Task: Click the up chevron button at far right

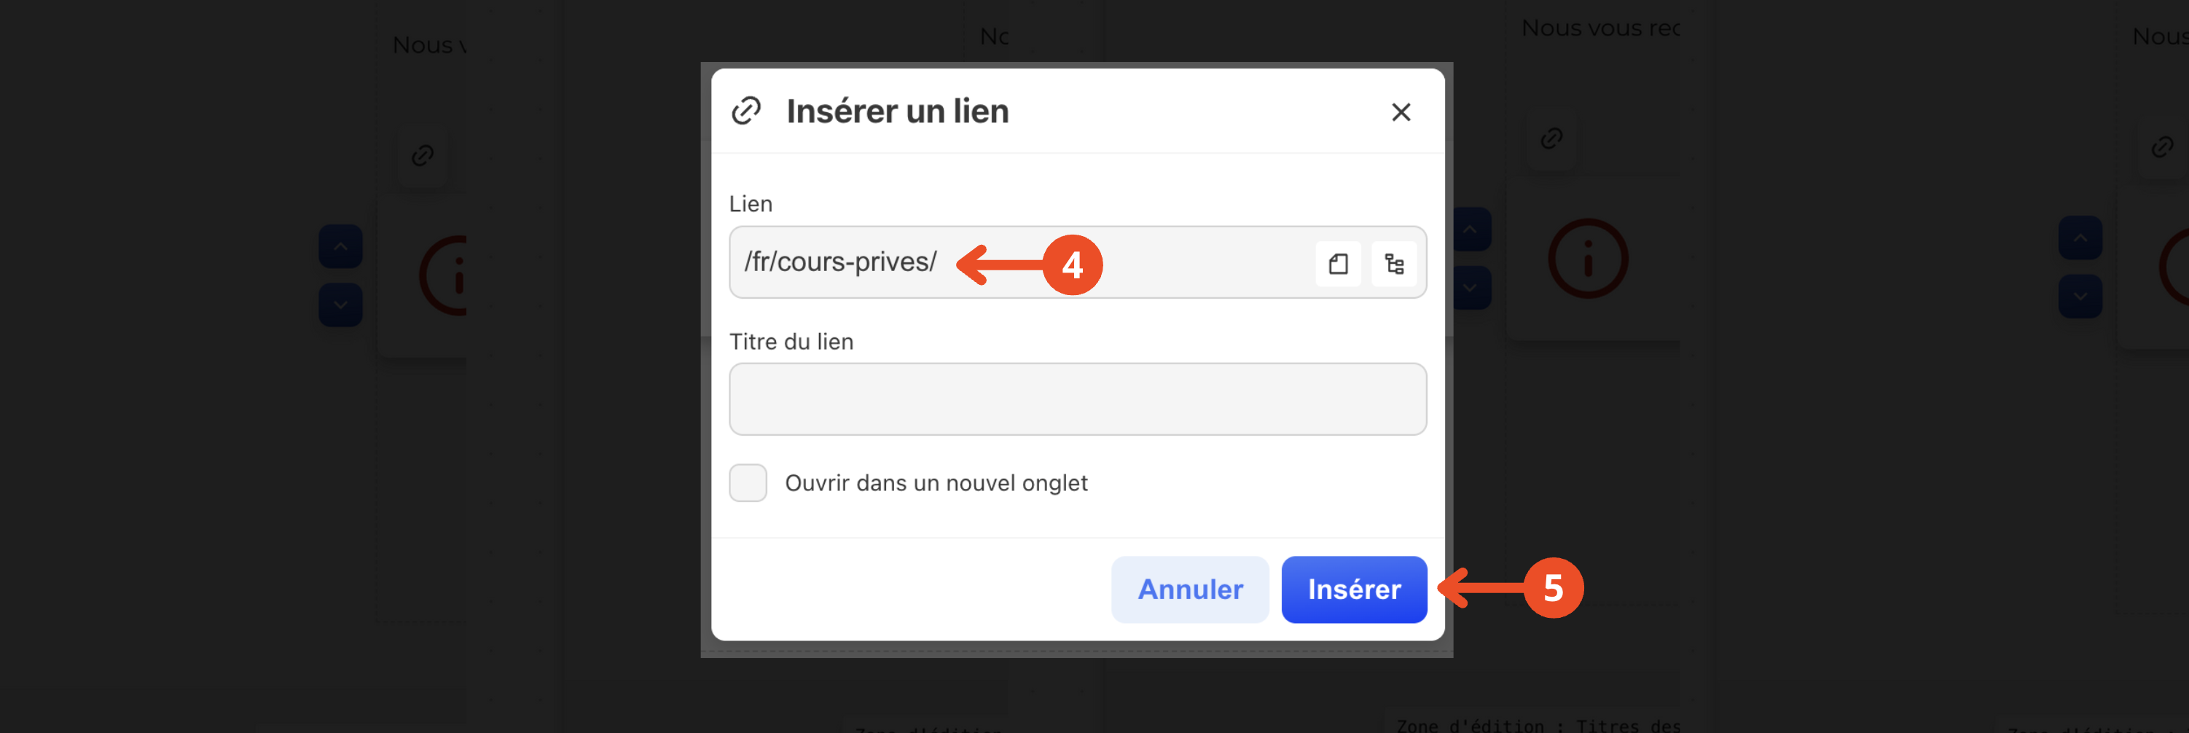Action: click(2080, 238)
